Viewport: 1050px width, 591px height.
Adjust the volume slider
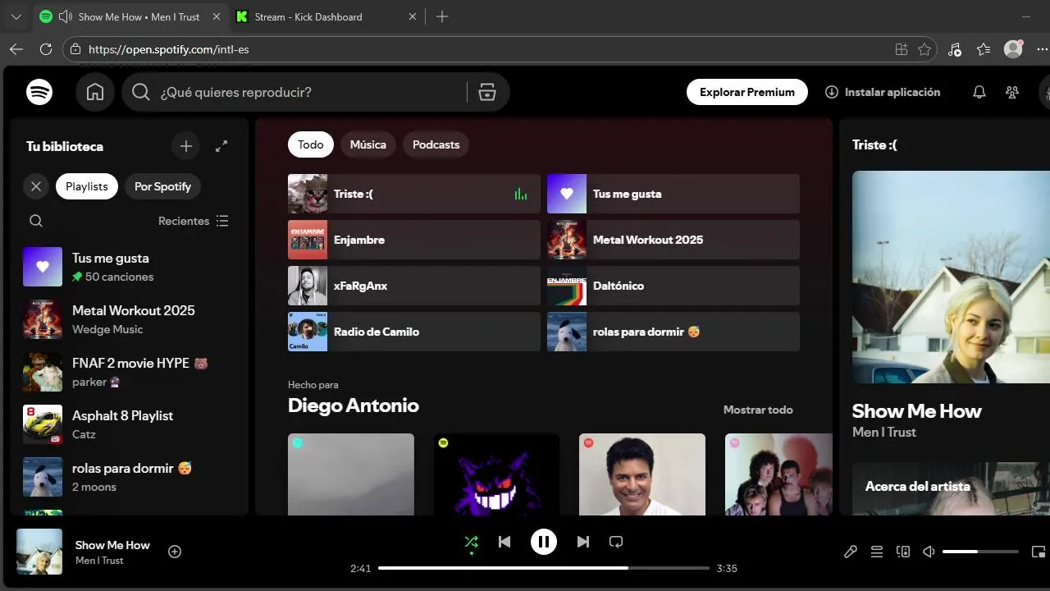coord(980,552)
